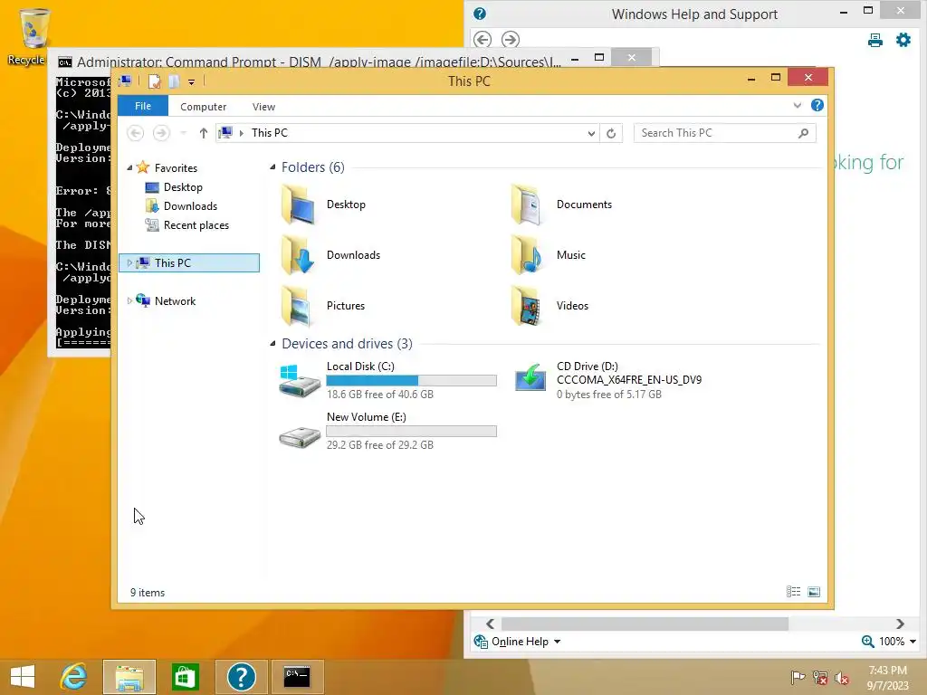Open the View ribbon tab

pos(263,107)
